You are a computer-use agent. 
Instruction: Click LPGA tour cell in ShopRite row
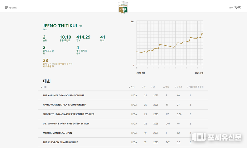pos(134,114)
